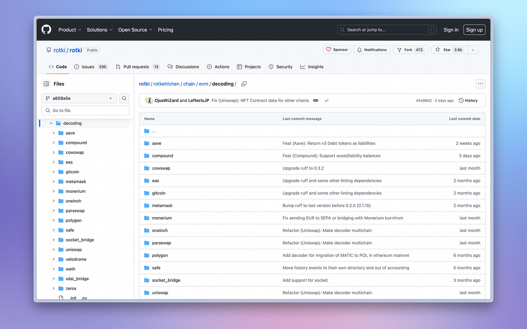Expand the compound folder in tree
This screenshot has height=329, width=527.
click(x=54, y=143)
